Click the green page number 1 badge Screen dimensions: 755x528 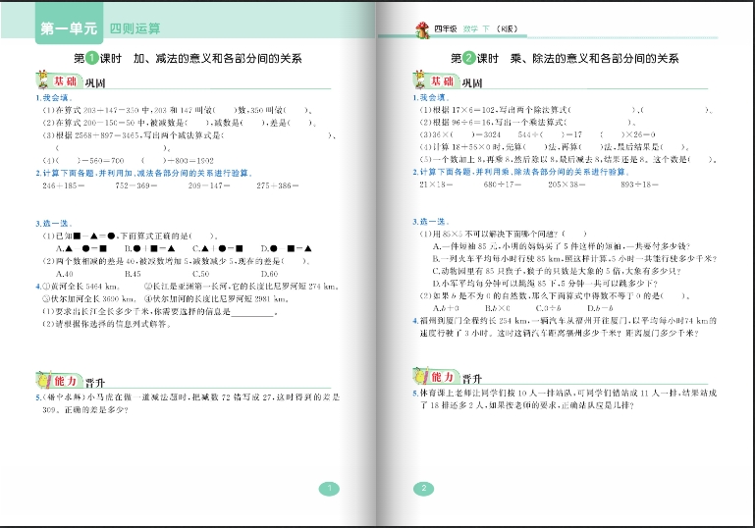(x=330, y=489)
